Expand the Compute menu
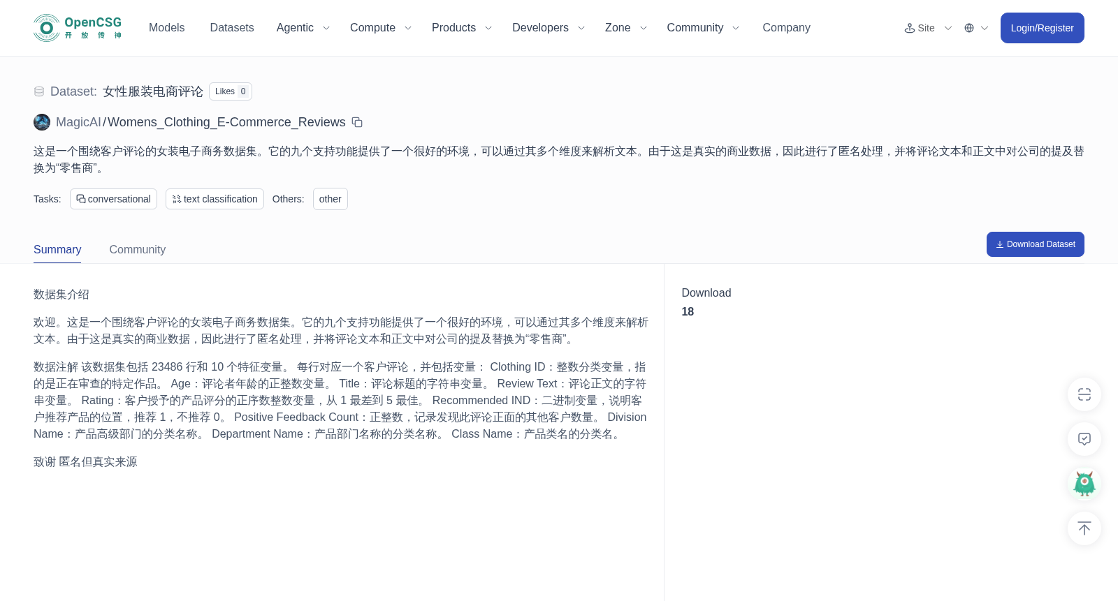Viewport: 1118px width, 601px height. [x=381, y=28]
